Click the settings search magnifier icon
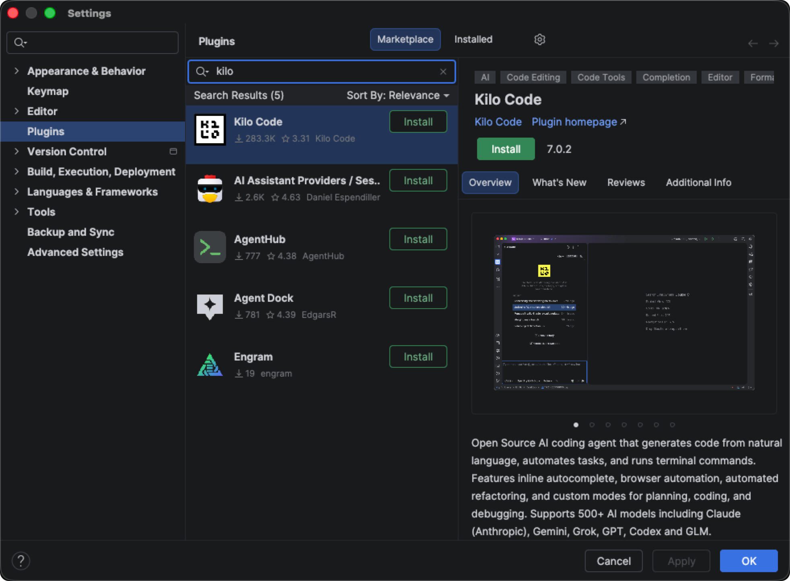Image resolution: width=790 pixels, height=581 pixels. pos(20,42)
